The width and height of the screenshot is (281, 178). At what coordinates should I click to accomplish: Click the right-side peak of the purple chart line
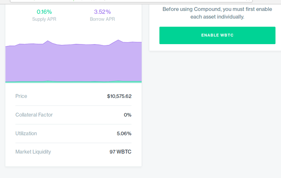[x=118, y=40]
